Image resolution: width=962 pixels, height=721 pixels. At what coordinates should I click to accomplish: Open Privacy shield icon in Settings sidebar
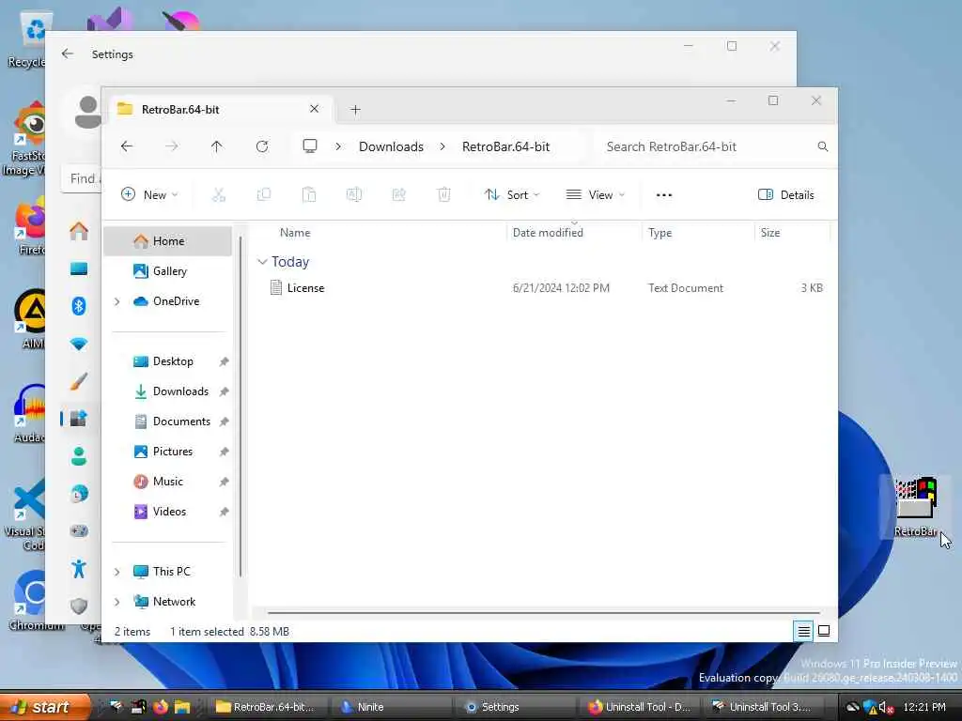(79, 606)
